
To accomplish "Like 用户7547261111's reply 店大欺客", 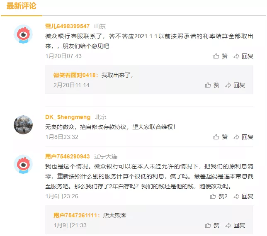I will click(x=208, y=225).
